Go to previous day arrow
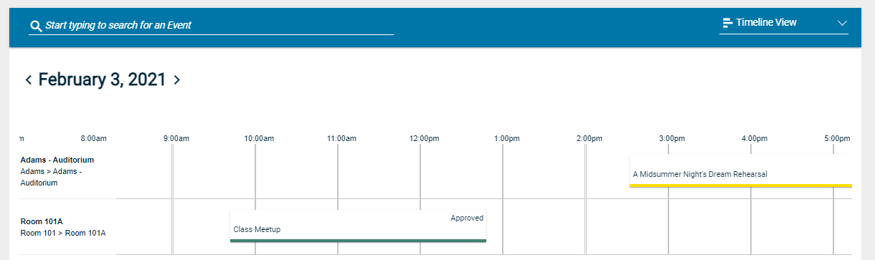 coord(29,80)
